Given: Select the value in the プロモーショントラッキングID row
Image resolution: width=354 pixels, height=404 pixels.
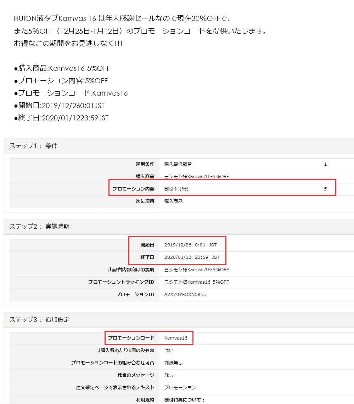Looking at the screenshot, I should click(x=196, y=282).
